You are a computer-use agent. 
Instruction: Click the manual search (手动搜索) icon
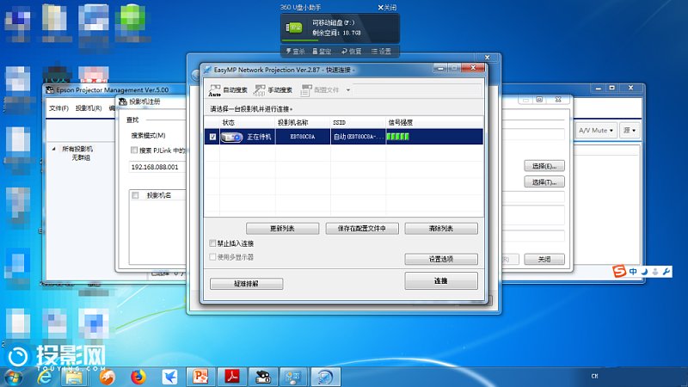pos(260,89)
